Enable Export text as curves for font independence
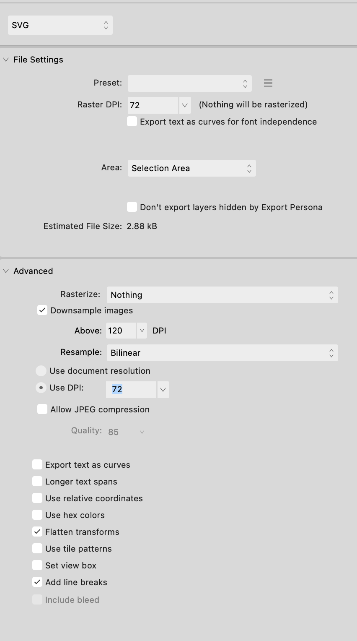This screenshot has width=357, height=641. coord(132,122)
